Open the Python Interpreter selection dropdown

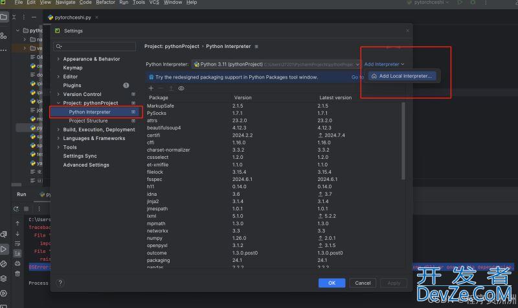[276, 64]
